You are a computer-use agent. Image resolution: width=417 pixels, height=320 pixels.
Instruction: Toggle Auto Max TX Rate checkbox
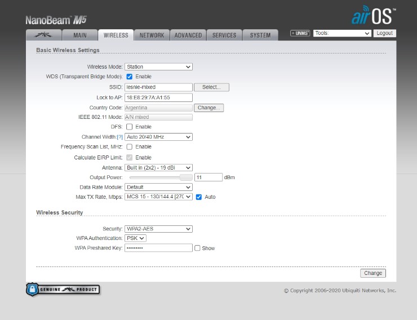click(x=198, y=197)
